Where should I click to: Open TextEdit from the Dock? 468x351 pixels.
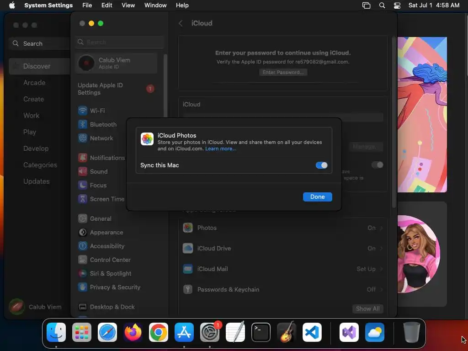point(235,332)
